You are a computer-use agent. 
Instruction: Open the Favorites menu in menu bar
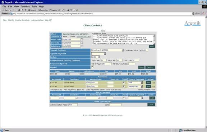tap(25, 6)
